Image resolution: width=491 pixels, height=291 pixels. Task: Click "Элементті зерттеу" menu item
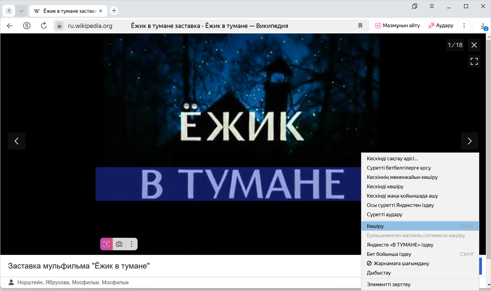(x=388, y=284)
